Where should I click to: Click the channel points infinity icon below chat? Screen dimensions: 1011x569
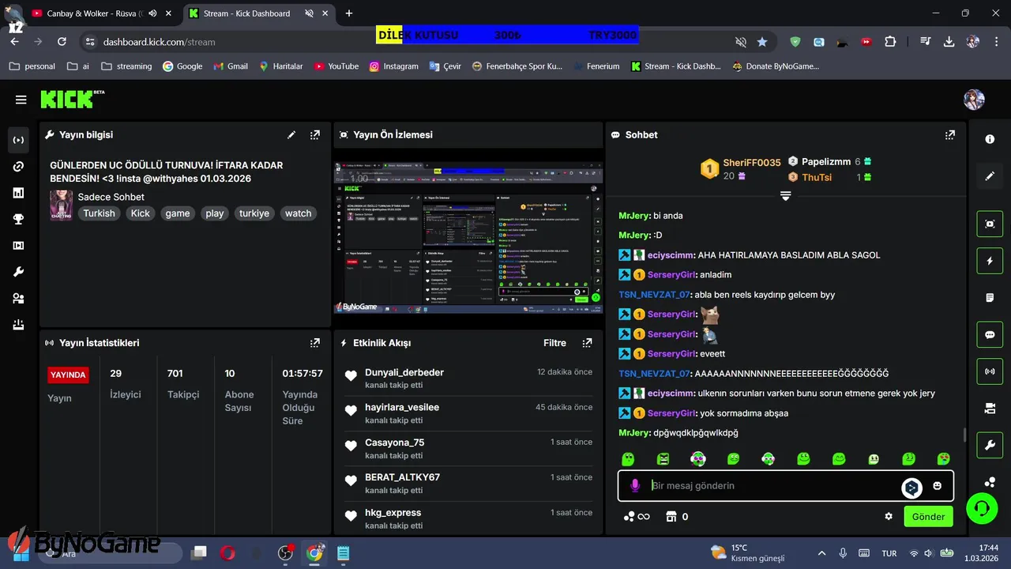pos(637,517)
